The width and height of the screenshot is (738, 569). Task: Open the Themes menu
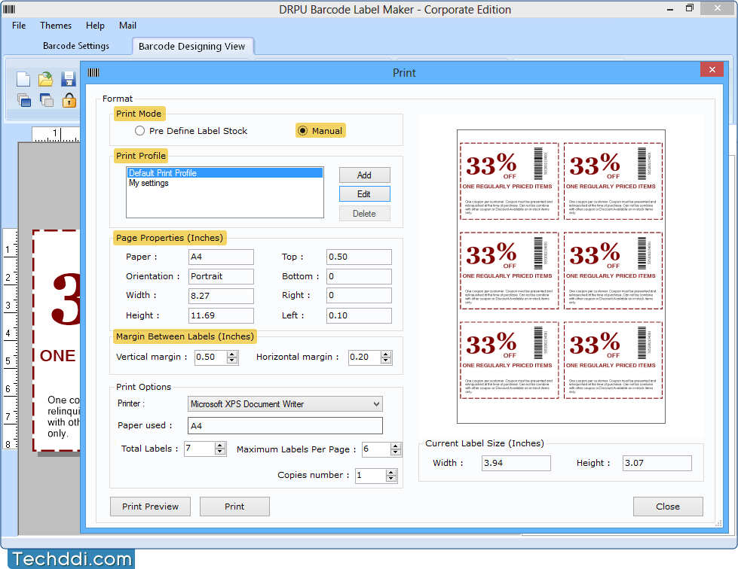(56, 26)
